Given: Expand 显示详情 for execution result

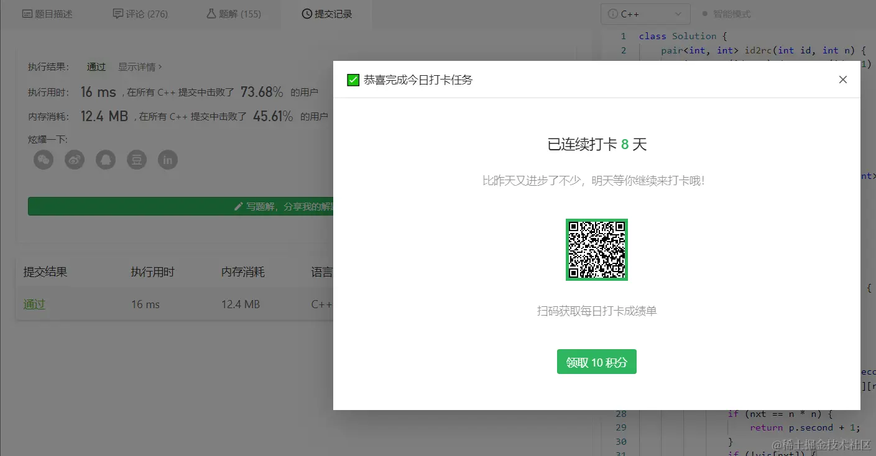Looking at the screenshot, I should tap(140, 66).
